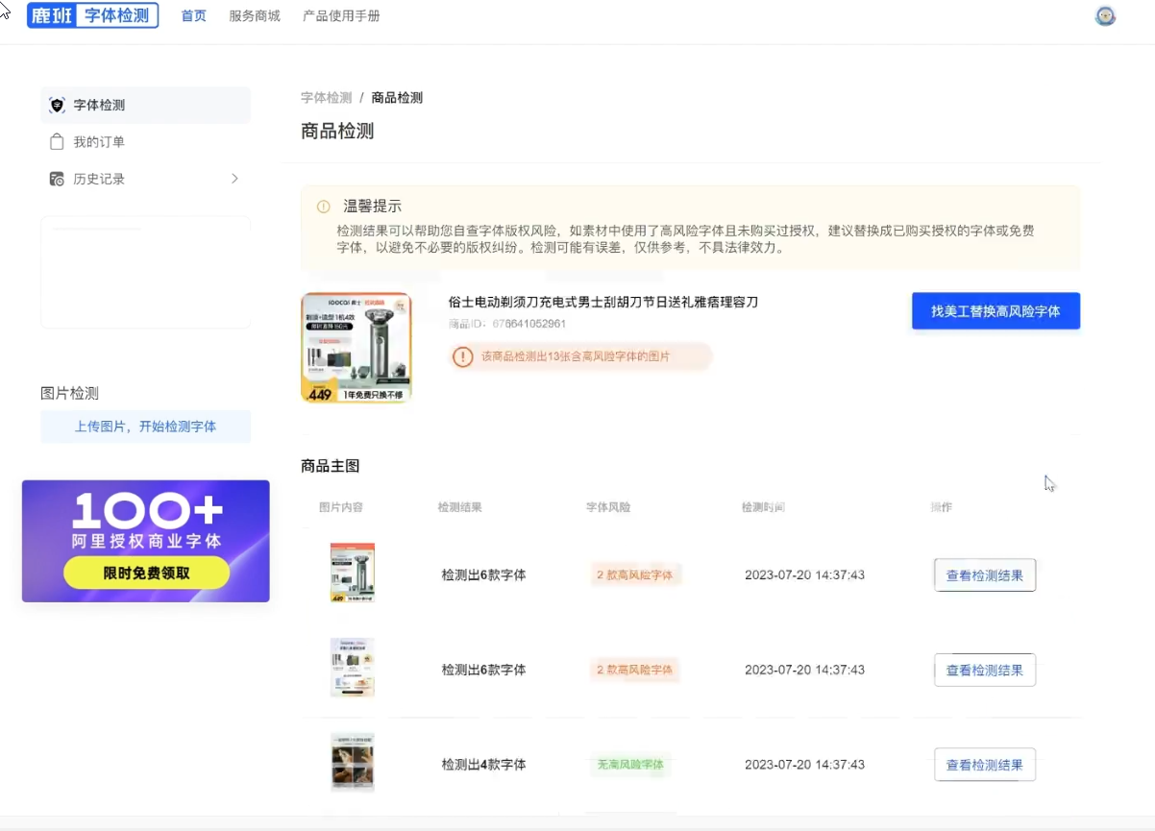Click the shield icon beside 字体检测
This screenshot has width=1155, height=831.
(x=57, y=106)
